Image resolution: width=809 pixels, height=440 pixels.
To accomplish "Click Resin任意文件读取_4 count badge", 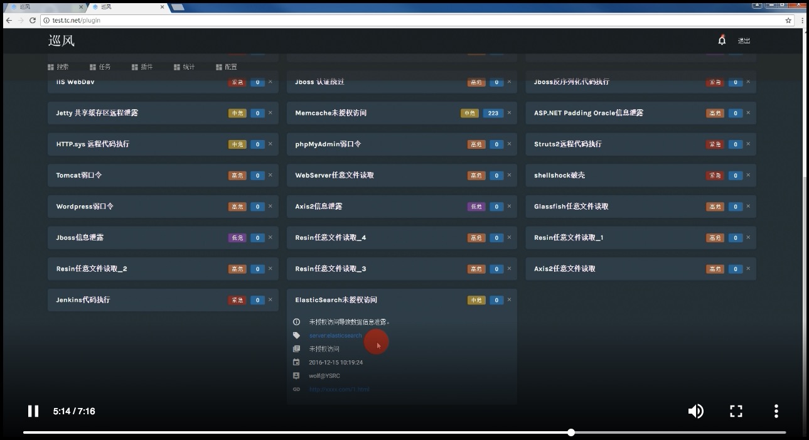I will [496, 238].
